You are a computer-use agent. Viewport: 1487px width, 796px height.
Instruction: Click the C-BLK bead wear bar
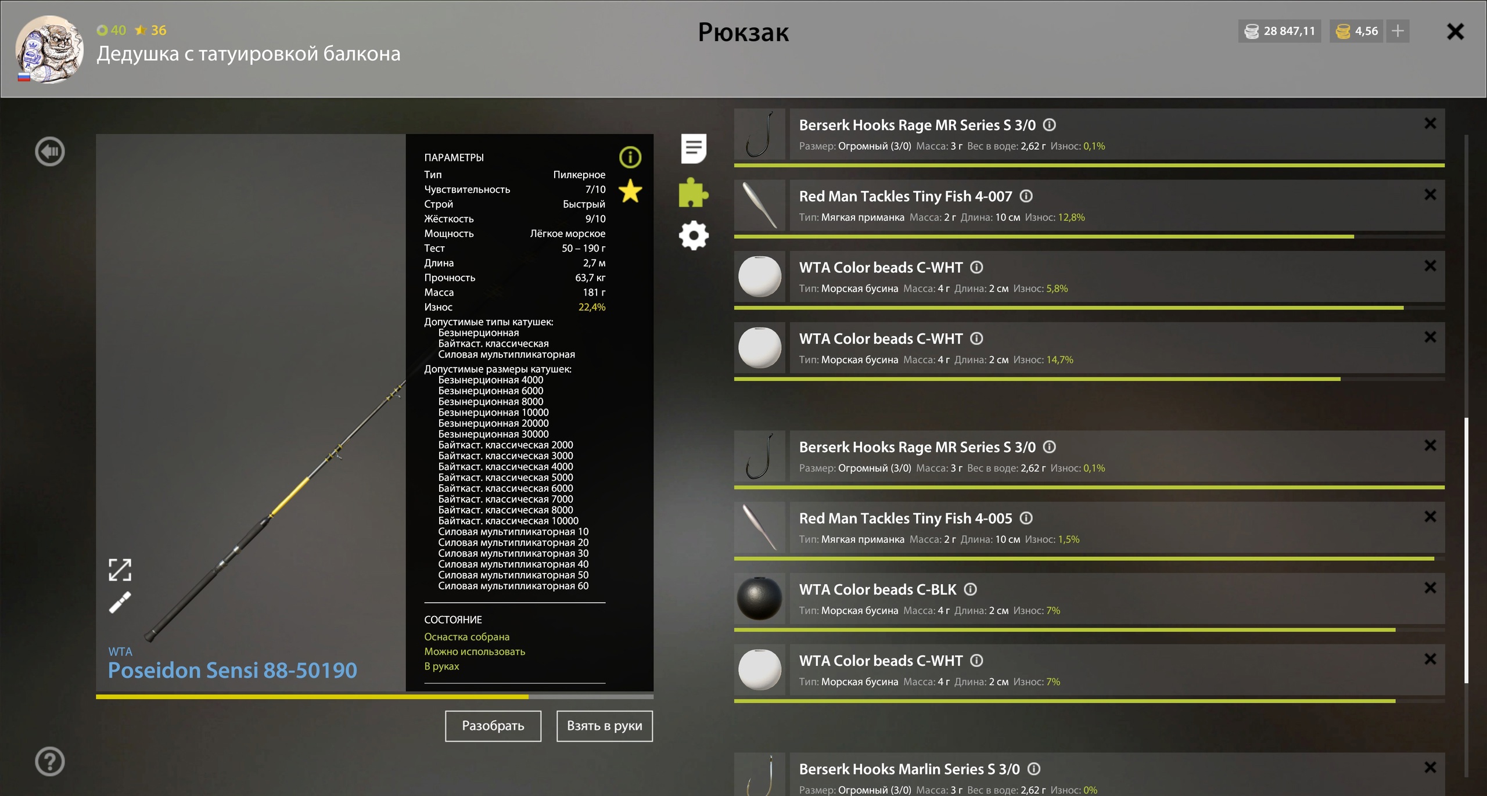1089,630
